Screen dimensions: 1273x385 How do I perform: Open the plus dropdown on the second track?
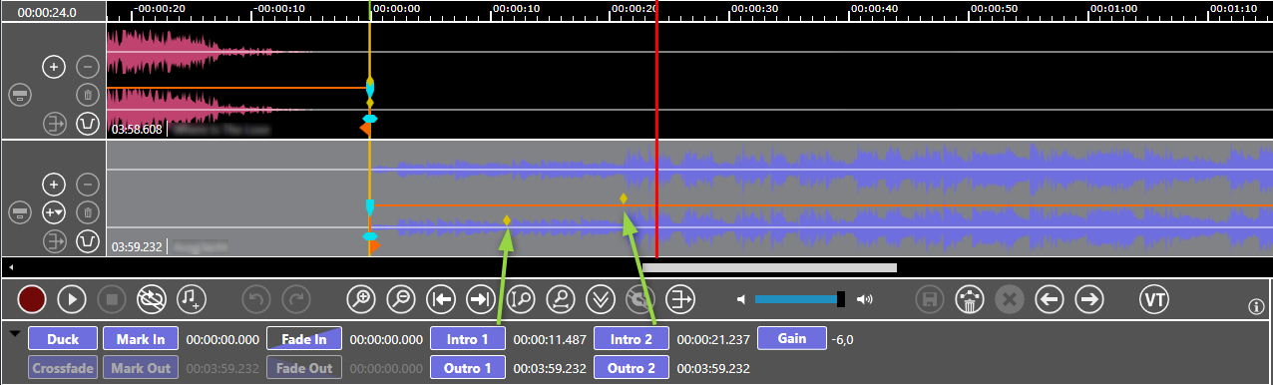(54, 211)
